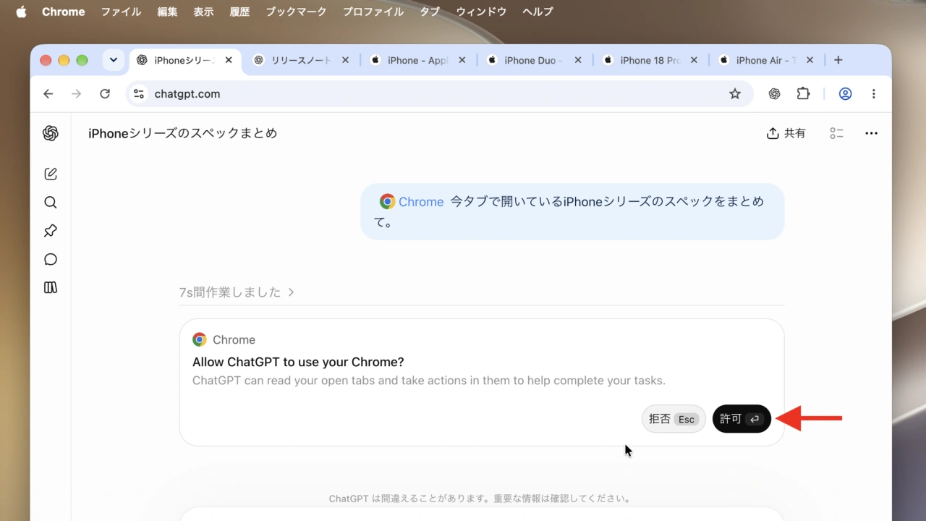Click the Chrome mention in the user message
Screen dimensions: 926x521
(412, 202)
